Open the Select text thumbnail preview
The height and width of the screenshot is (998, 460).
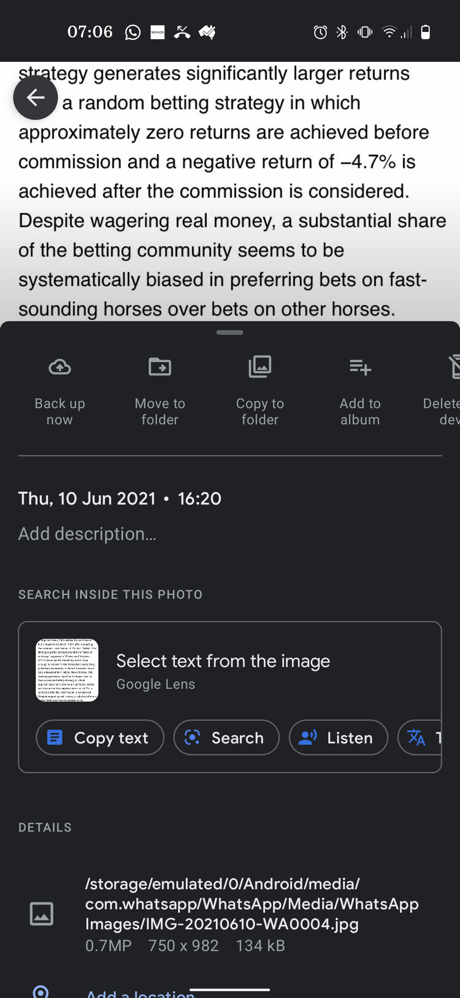(67, 670)
